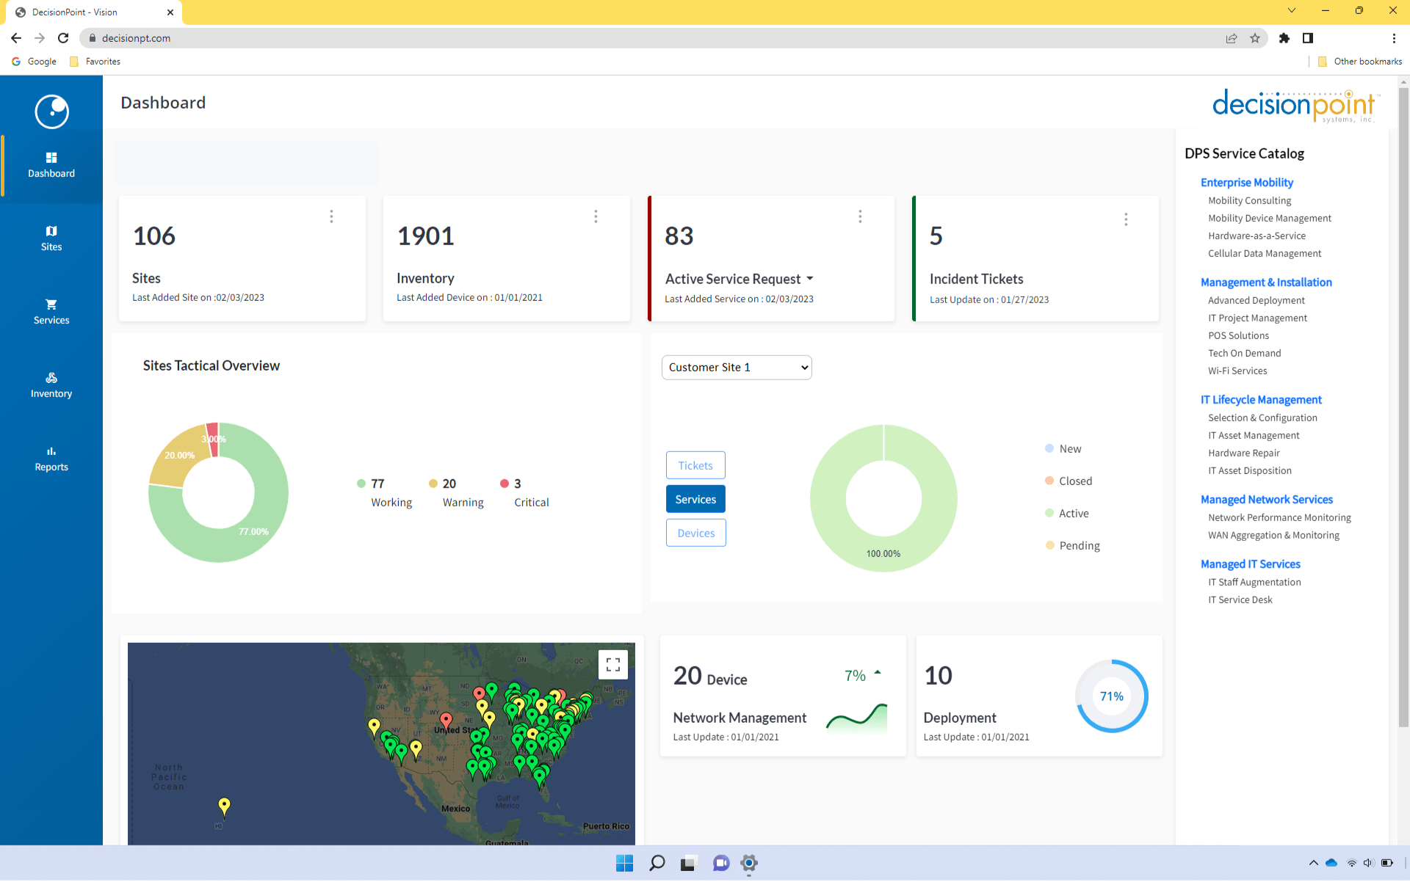This screenshot has height=882, width=1410.
Task: Open the kebab menu on the Sites card
Action: [331, 216]
